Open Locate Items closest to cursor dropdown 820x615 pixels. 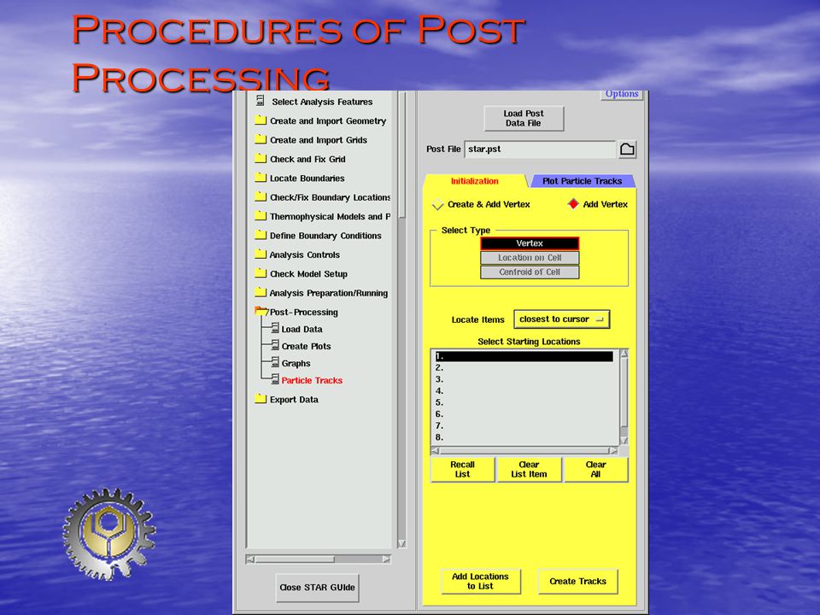(562, 319)
